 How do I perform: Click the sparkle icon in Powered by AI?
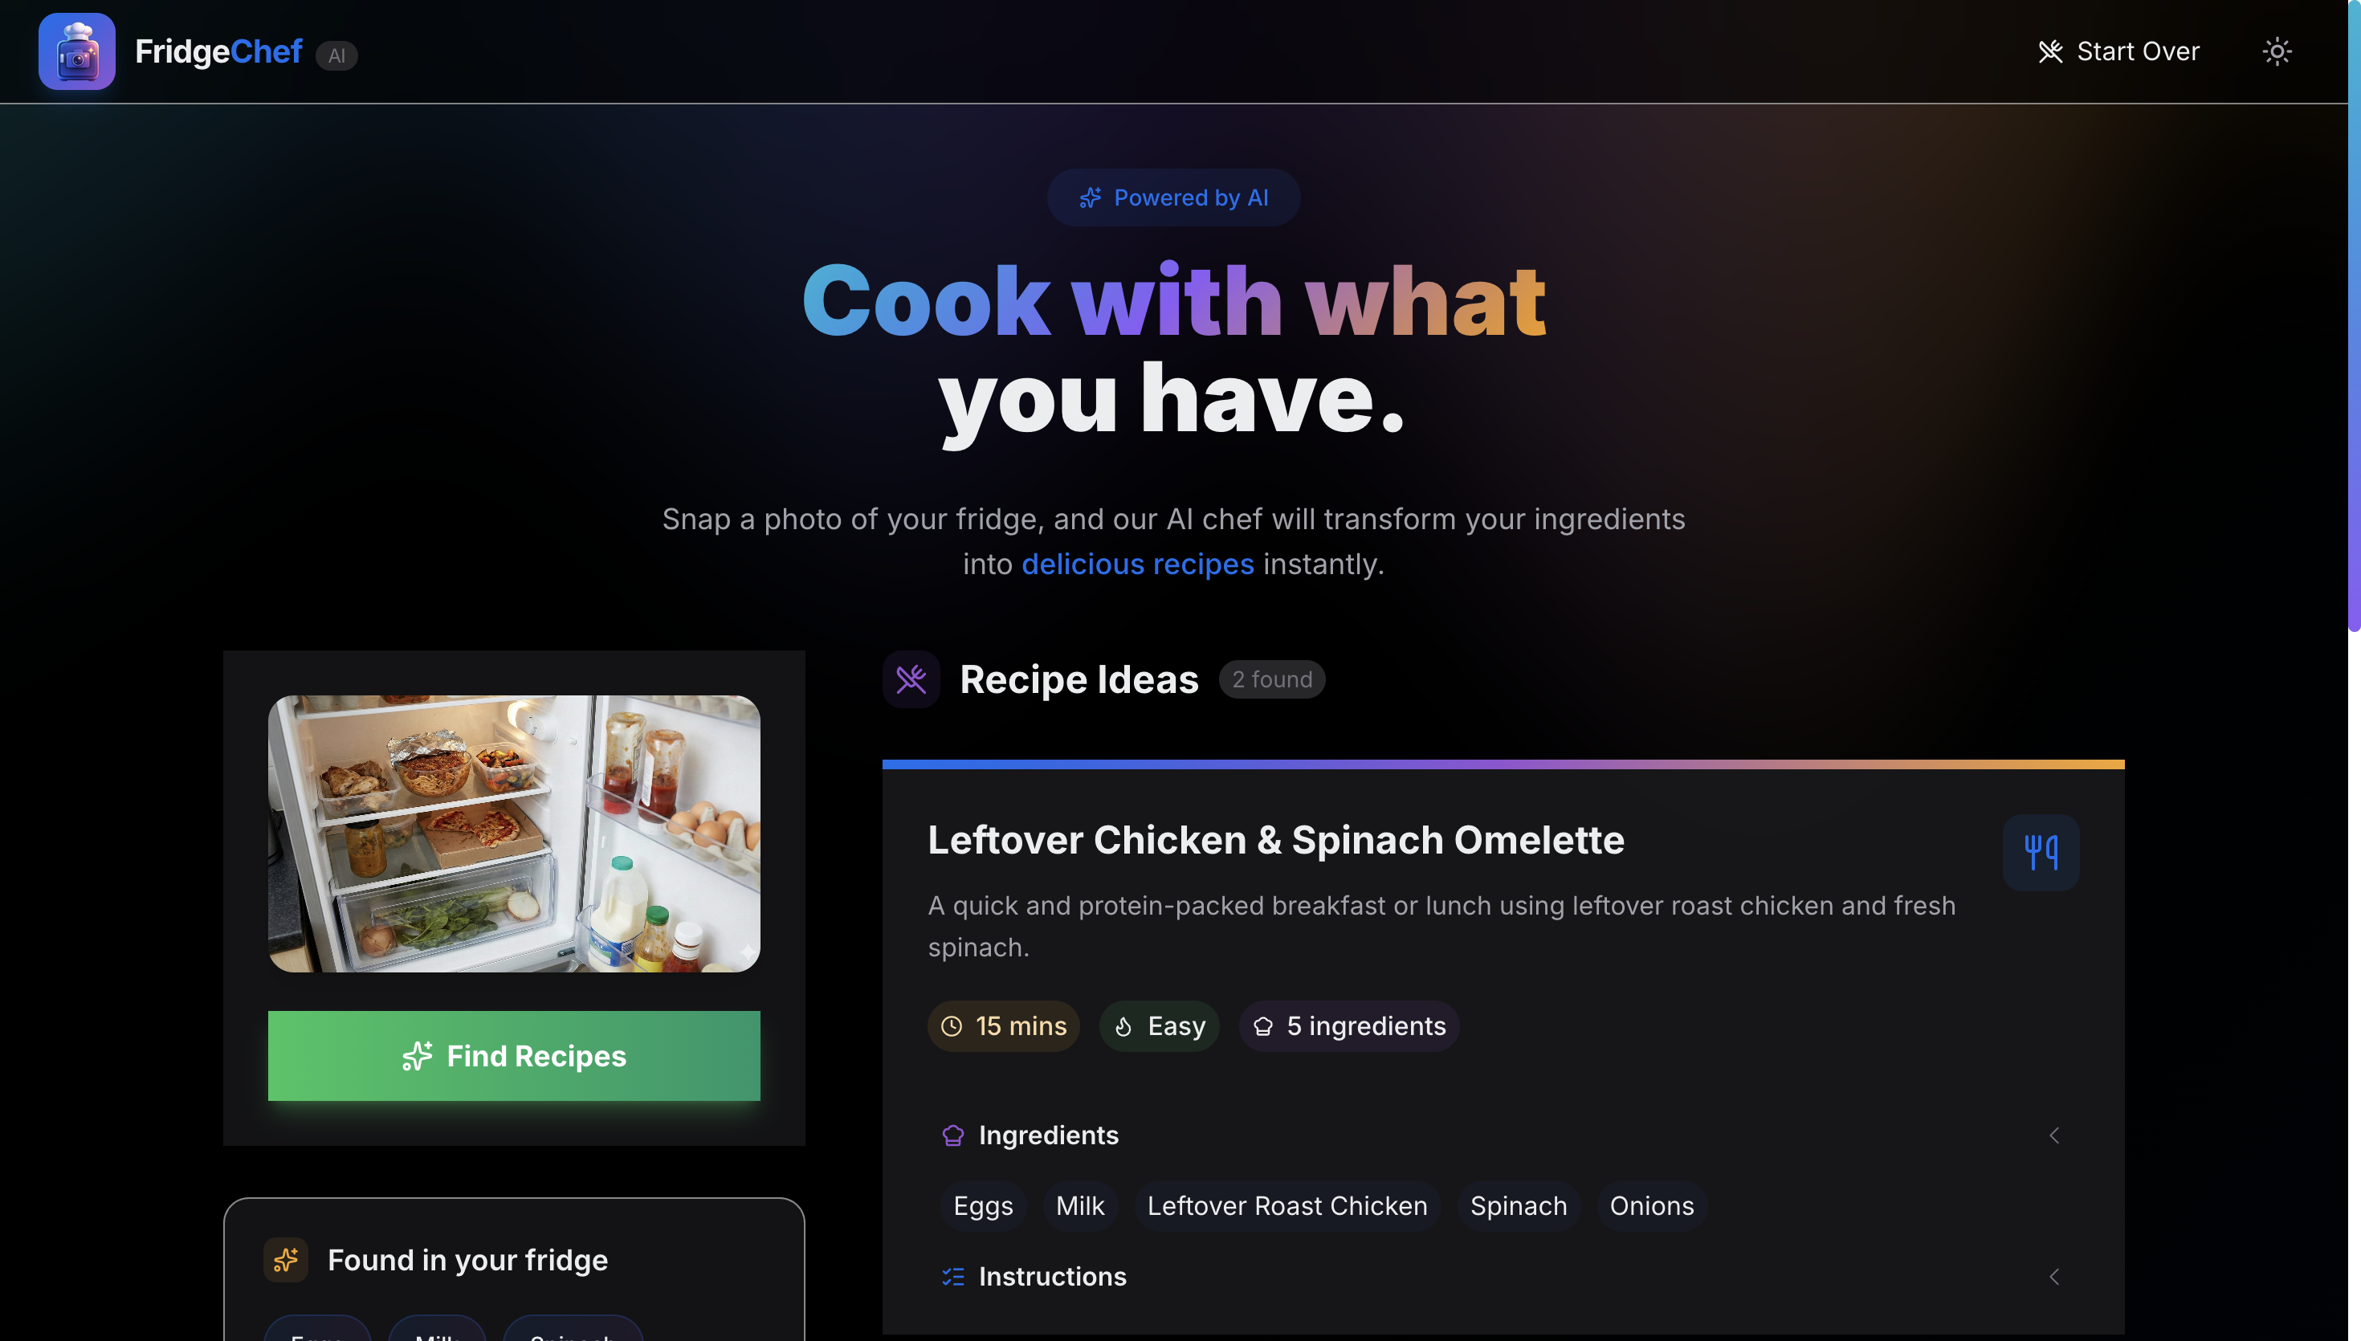pyautogui.click(x=1091, y=197)
